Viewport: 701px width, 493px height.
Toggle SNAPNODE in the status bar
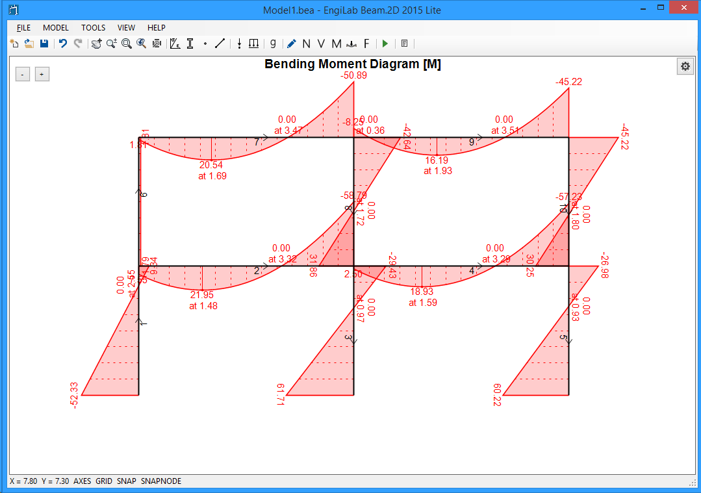coord(161,481)
